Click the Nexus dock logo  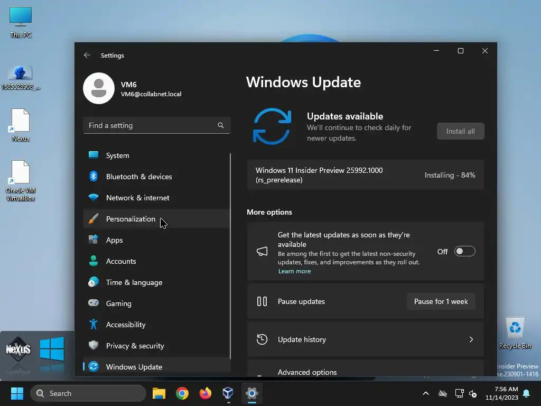click(x=18, y=349)
